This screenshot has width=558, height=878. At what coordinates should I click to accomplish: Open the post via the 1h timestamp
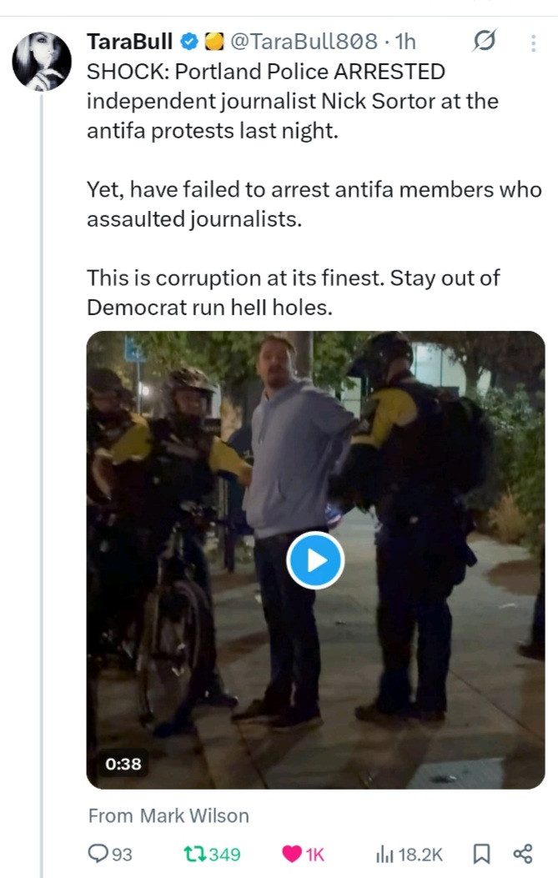click(x=405, y=42)
